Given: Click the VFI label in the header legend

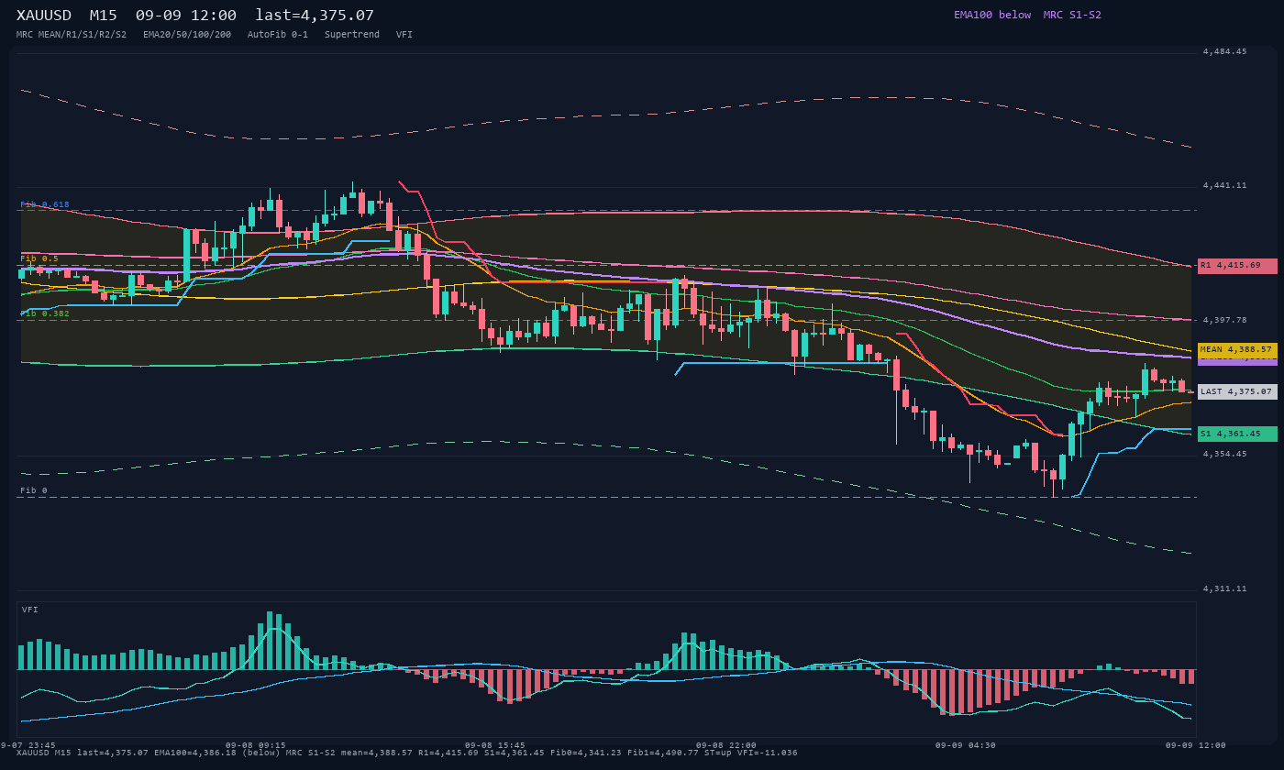Looking at the screenshot, I should (x=404, y=34).
